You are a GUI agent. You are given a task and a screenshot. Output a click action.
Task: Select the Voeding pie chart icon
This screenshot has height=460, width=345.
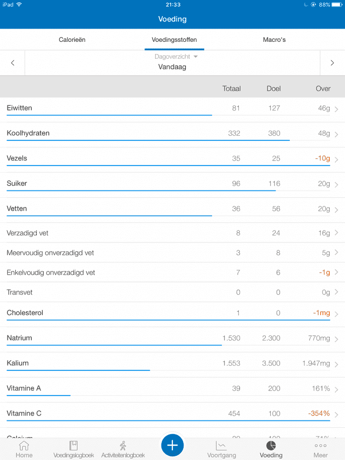click(271, 446)
